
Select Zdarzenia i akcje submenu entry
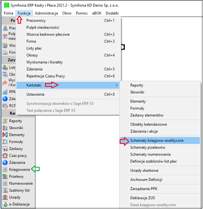tap(160, 131)
